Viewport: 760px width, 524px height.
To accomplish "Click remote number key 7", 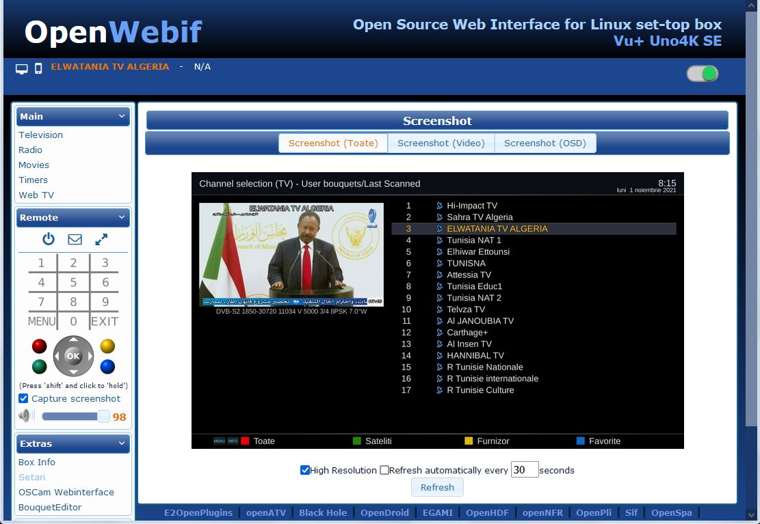I will pyautogui.click(x=41, y=302).
